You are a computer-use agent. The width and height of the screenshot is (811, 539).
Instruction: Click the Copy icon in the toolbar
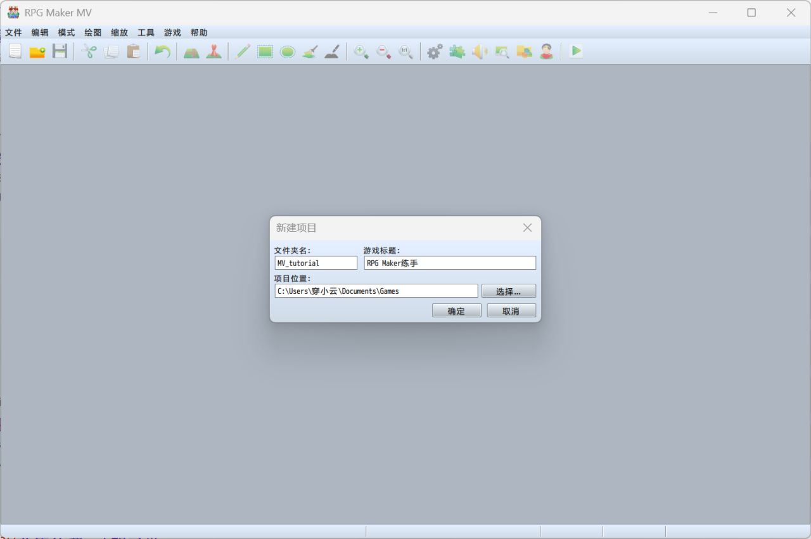111,51
